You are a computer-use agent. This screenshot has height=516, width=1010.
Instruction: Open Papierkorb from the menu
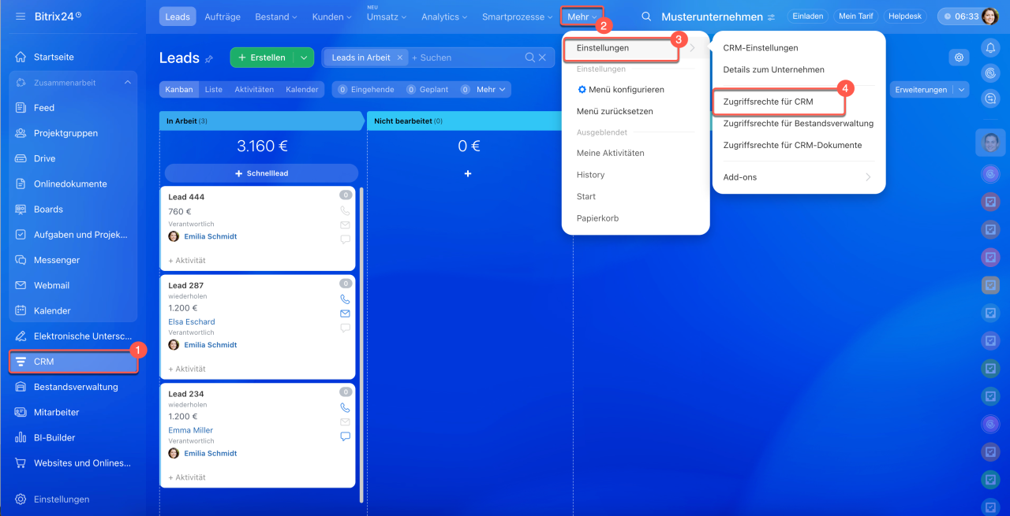point(597,218)
